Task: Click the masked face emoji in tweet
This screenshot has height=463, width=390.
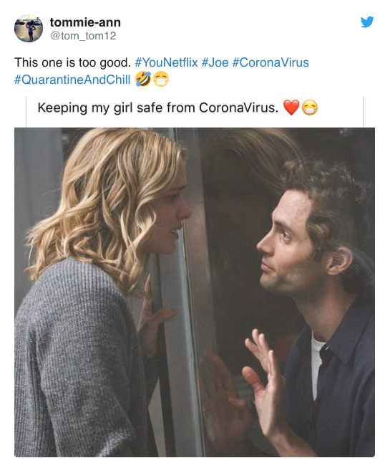Action: pyautogui.click(x=161, y=79)
